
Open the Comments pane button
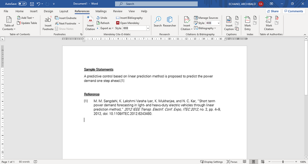coord(293,11)
